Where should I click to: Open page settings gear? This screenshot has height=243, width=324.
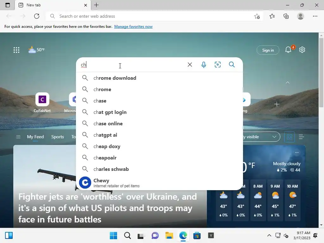(302, 50)
